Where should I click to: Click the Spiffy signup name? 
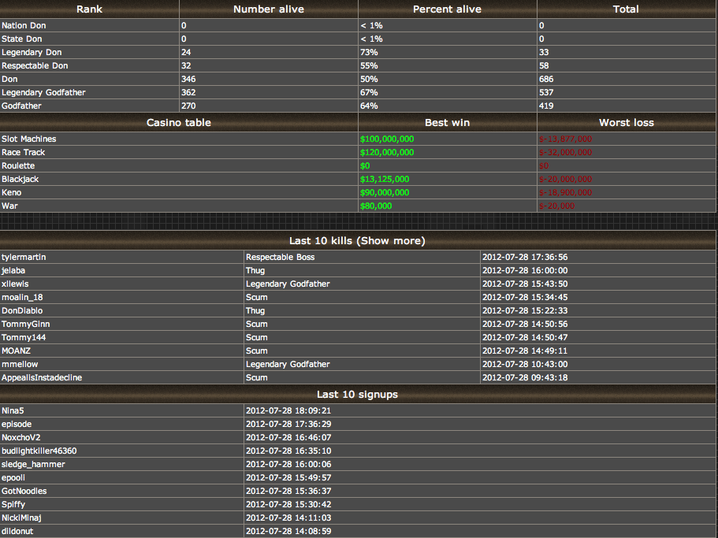click(x=13, y=504)
